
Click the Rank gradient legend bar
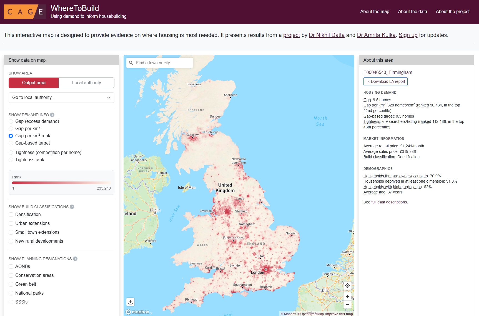click(61, 183)
